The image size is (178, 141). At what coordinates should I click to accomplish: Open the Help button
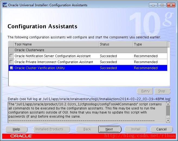tap(16, 129)
